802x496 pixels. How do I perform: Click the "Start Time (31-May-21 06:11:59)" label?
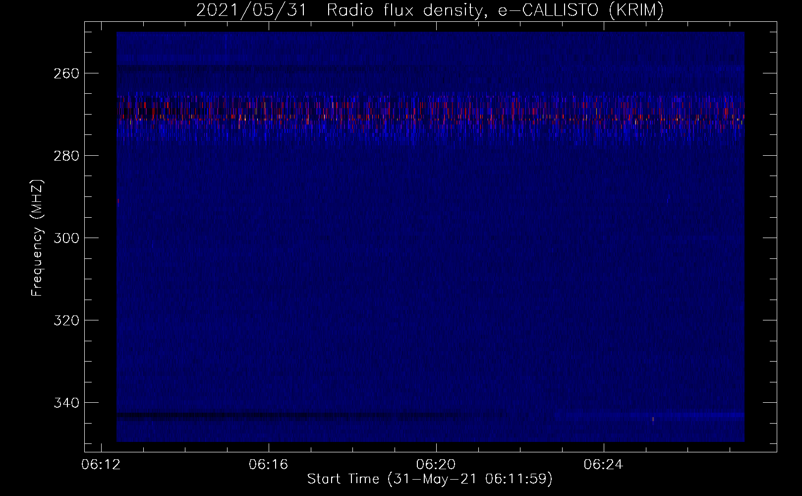[430, 479]
